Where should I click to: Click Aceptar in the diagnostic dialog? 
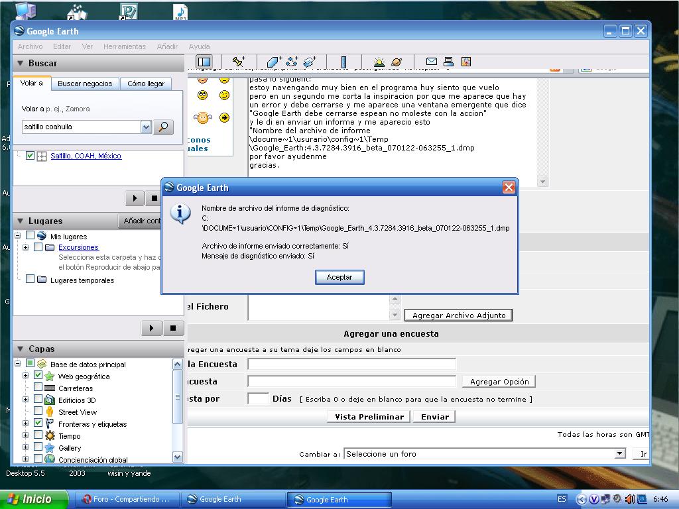pos(339,277)
